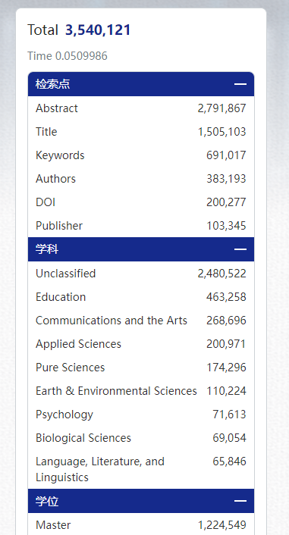Viewport: 289px width, 535px height.
Task: Select the Unclassified subject
Action: pos(141,274)
